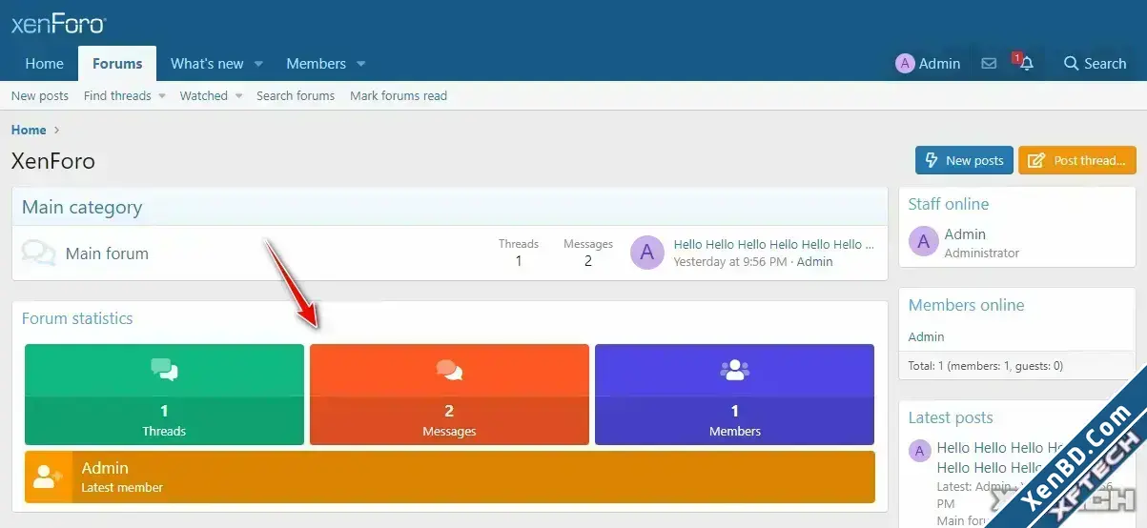
Task: Open Search forums link
Action: (x=296, y=95)
